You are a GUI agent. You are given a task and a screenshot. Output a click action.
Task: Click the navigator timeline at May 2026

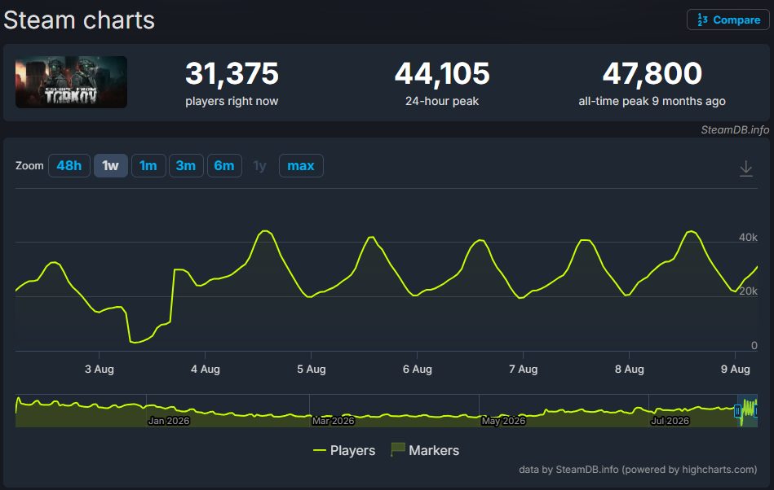point(503,421)
